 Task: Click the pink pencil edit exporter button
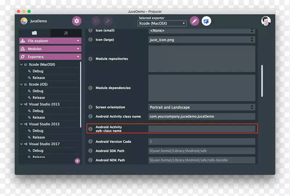(194, 21)
